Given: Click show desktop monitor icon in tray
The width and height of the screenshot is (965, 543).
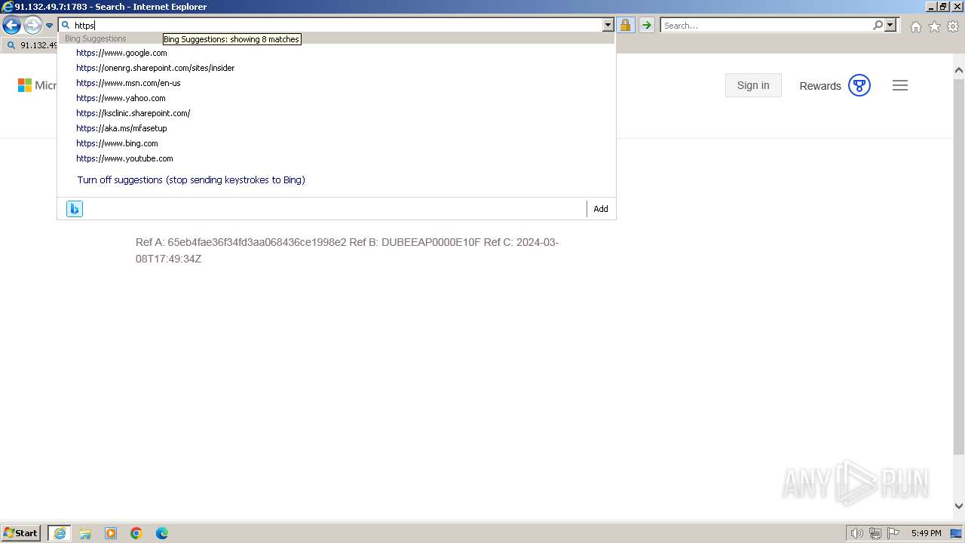Looking at the screenshot, I should click(x=956, y=533).
